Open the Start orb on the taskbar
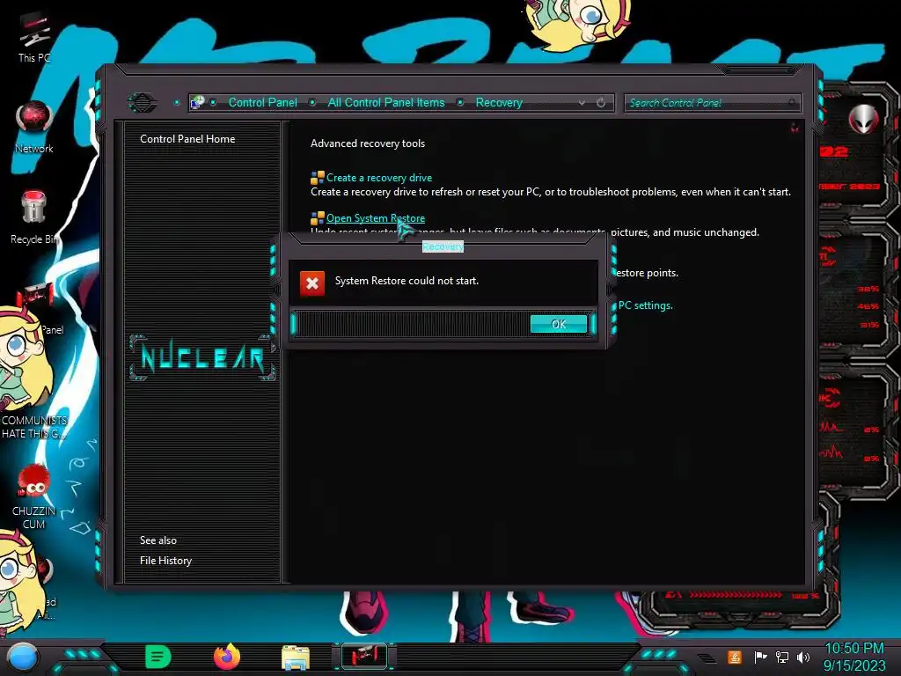This screenshot has width=901, height=676. click(22, 657)
